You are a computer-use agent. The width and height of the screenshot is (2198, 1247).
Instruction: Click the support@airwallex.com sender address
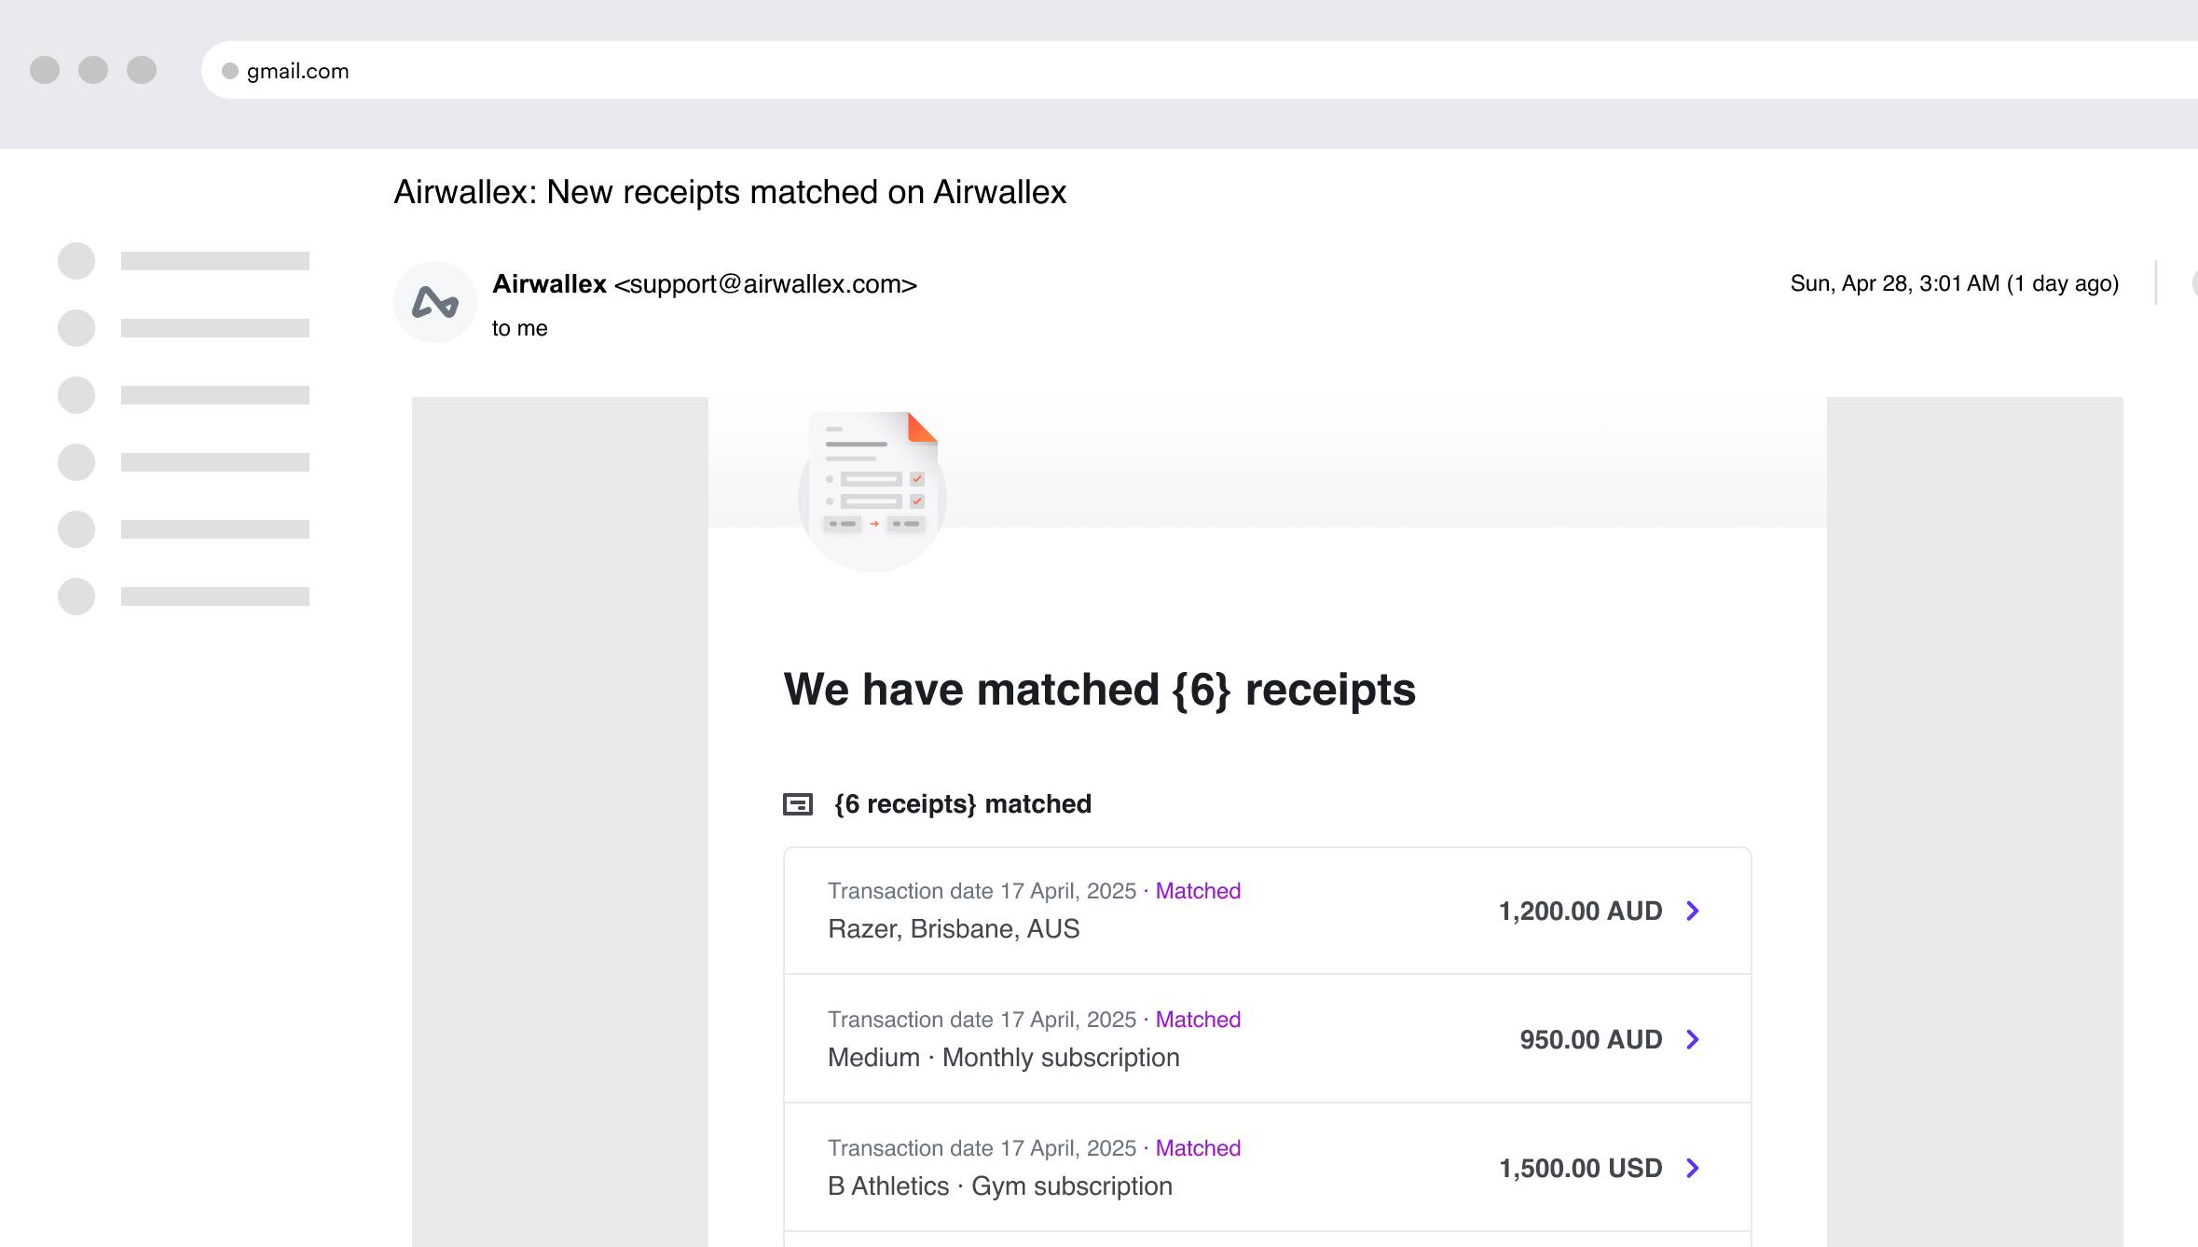tap(765, 284)
